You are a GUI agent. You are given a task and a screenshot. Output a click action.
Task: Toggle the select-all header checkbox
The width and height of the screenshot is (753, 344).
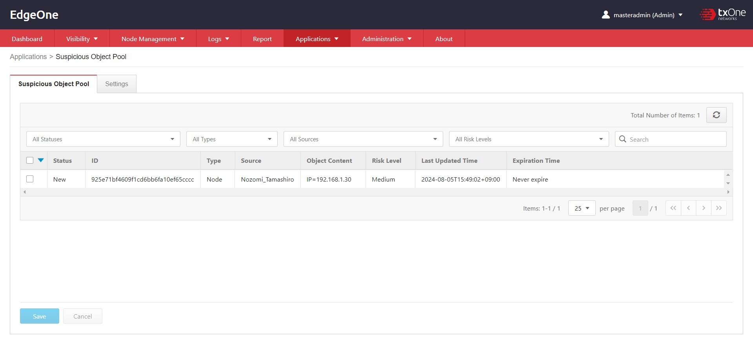(x=30, y=160)
